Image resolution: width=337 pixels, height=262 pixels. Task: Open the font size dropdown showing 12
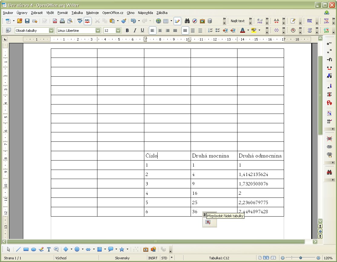[x=118, y=30]
